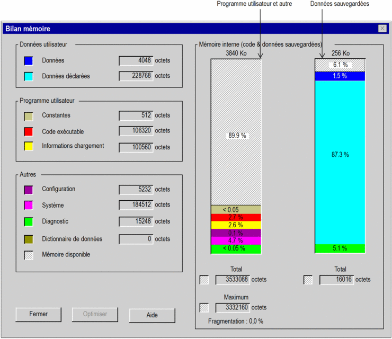The image size is (392, 339).
Task: Click the yellow 2.6 % bar segment
Action: click(236, 225)
